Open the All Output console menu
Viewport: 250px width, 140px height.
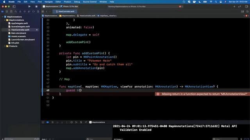118,139
